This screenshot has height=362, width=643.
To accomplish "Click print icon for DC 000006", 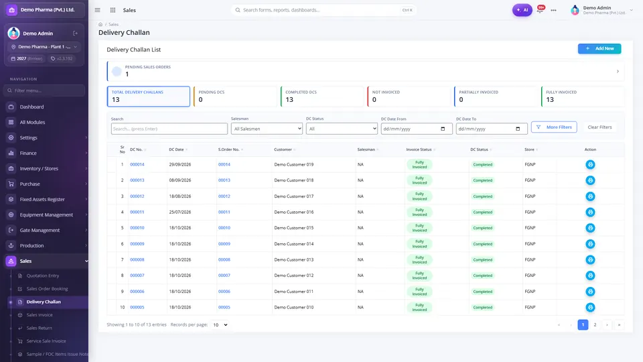I will (x=590, y=292).
